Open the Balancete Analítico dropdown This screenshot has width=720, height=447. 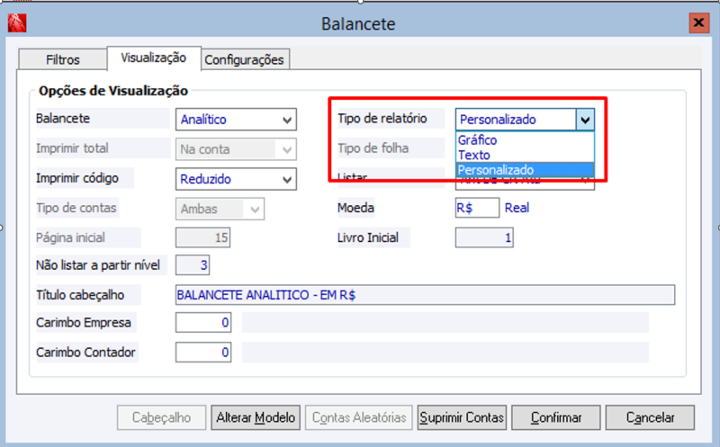[236, 120]
